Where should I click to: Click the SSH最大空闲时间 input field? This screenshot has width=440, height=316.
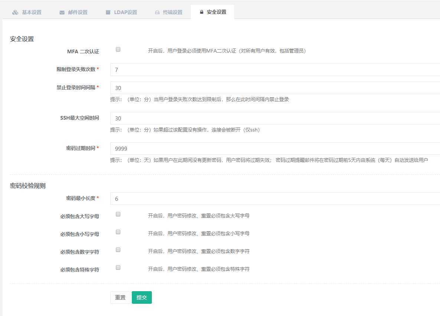click(275, 119)
